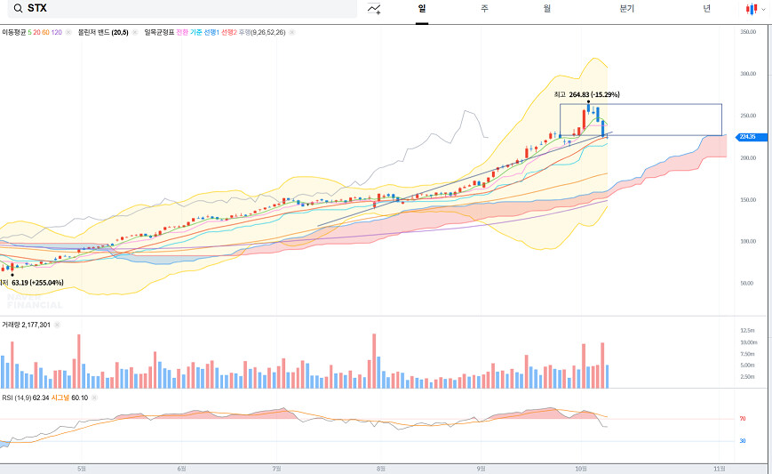The height and width of the screenshot is (474, 772).
Task: Click the pink 전환 legend label
Action: point(182,33)
